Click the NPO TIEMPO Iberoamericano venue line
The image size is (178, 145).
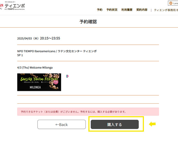[x=57, y=51]
